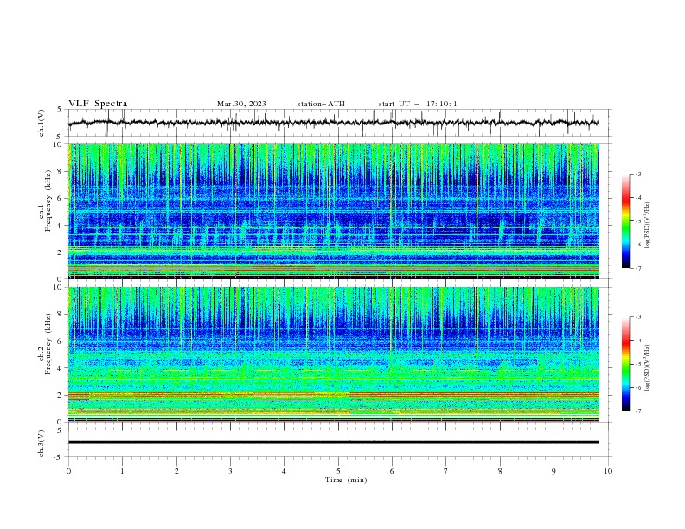Click the "start UT = 17:10:1" label
This screenshot has width=685, height=529.
click(417, 104)
